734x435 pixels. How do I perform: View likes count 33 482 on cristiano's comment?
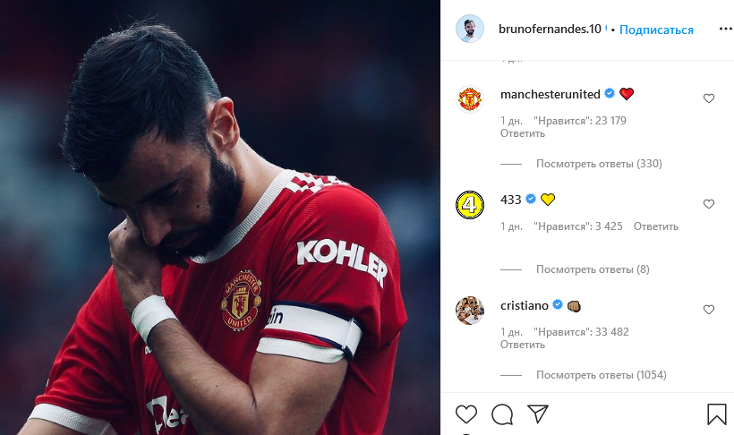click(581, 332)
